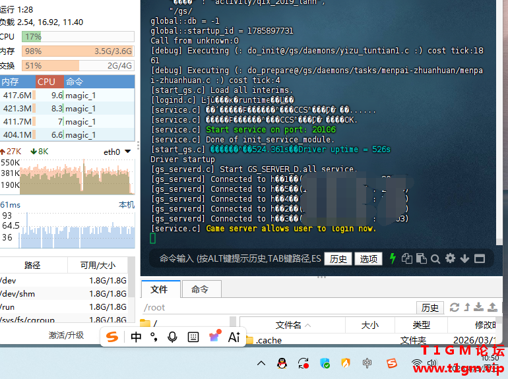Click the copy icon in terminal toolbar

(x=407, y=258)
